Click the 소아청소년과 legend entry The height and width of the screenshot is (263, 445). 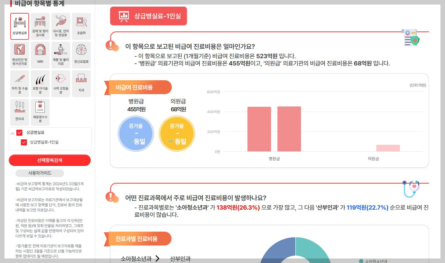click(373, 261)
